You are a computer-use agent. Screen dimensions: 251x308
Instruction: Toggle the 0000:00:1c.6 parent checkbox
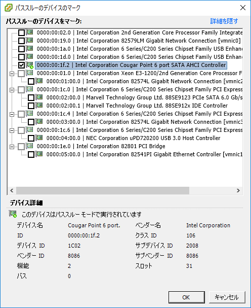click(21, 130)
